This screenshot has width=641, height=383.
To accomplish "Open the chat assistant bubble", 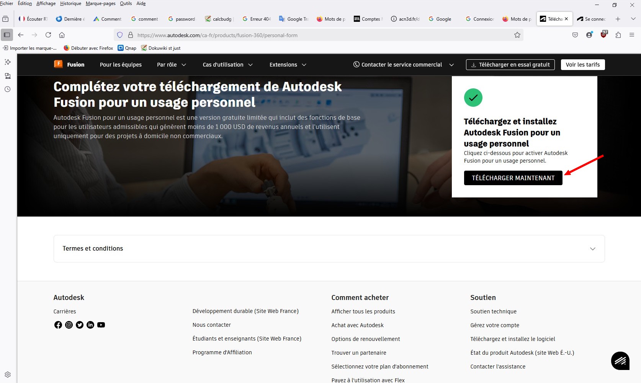I will coord(620,360).
